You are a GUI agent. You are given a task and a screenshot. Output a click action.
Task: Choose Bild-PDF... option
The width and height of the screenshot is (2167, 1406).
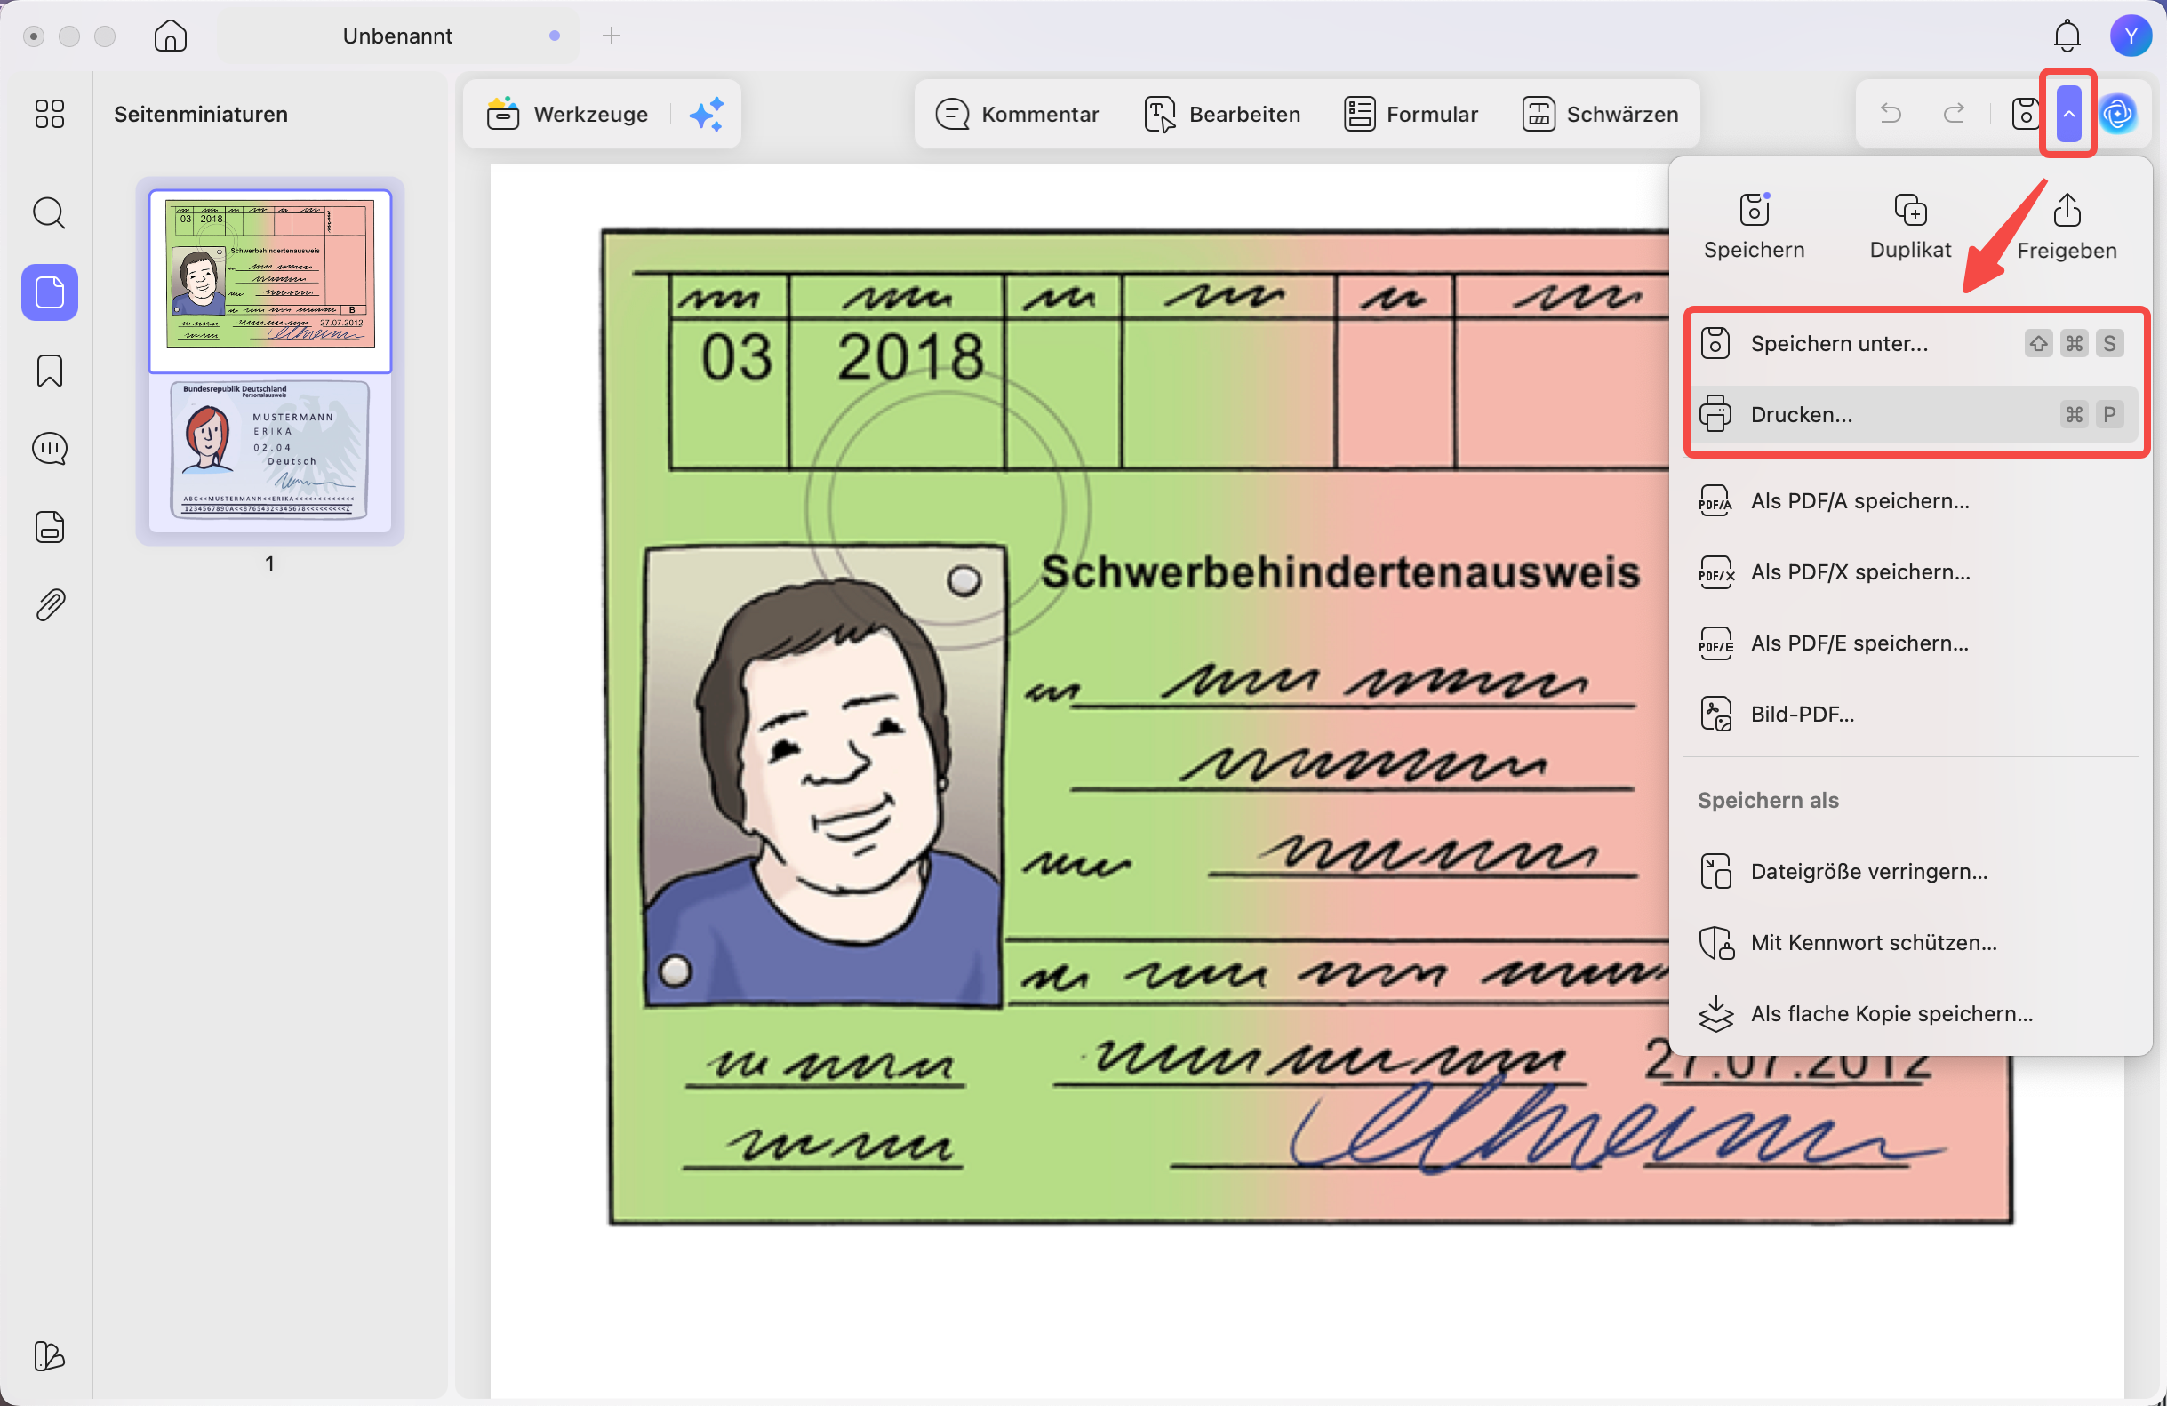pyautogui.click(x=1910, y=714)
